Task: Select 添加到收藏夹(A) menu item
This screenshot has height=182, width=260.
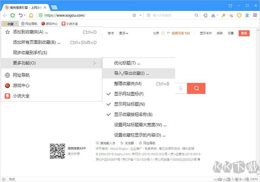Action: pos(52,32)
